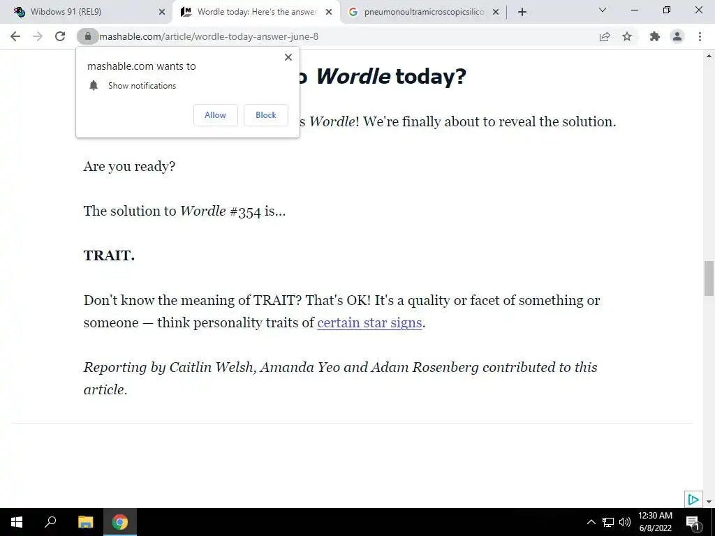This screenshot has width=715, height=536.
Task: Open the AdChoices triangle icon
Action: click(x=693, y=500)
